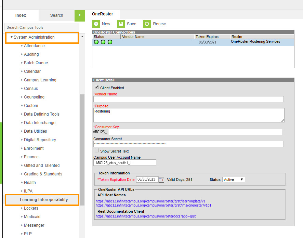
Task: Open the Rest Documentation Client onerosterdocs link
Action: point(146,216)
